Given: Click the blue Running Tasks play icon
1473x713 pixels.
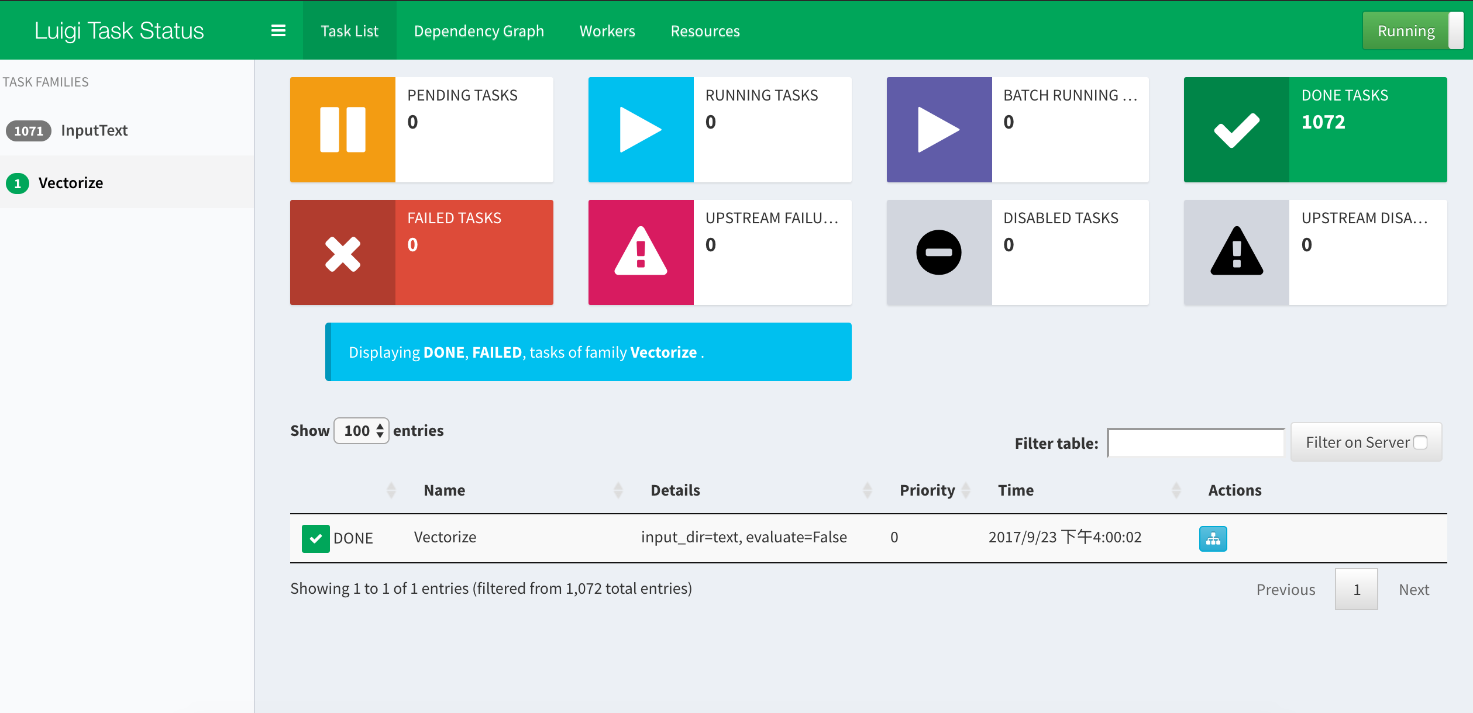Looking at the screenshot, I should click(x=641, y=130).
